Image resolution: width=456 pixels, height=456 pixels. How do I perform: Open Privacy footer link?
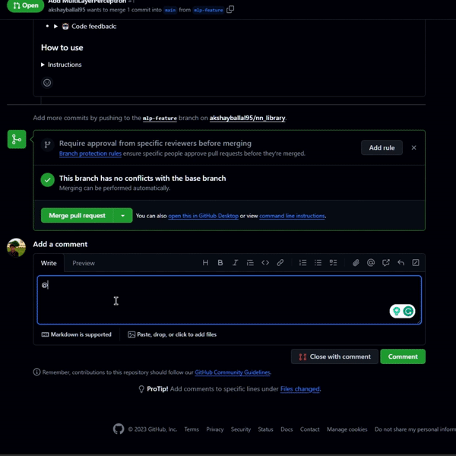pos(215,429)
